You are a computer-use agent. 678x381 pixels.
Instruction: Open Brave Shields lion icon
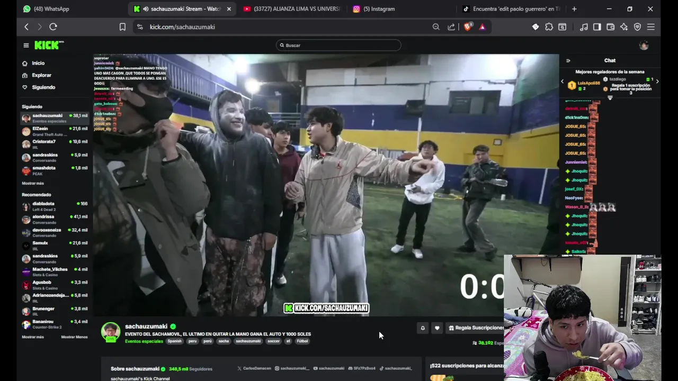click(467, 27)
